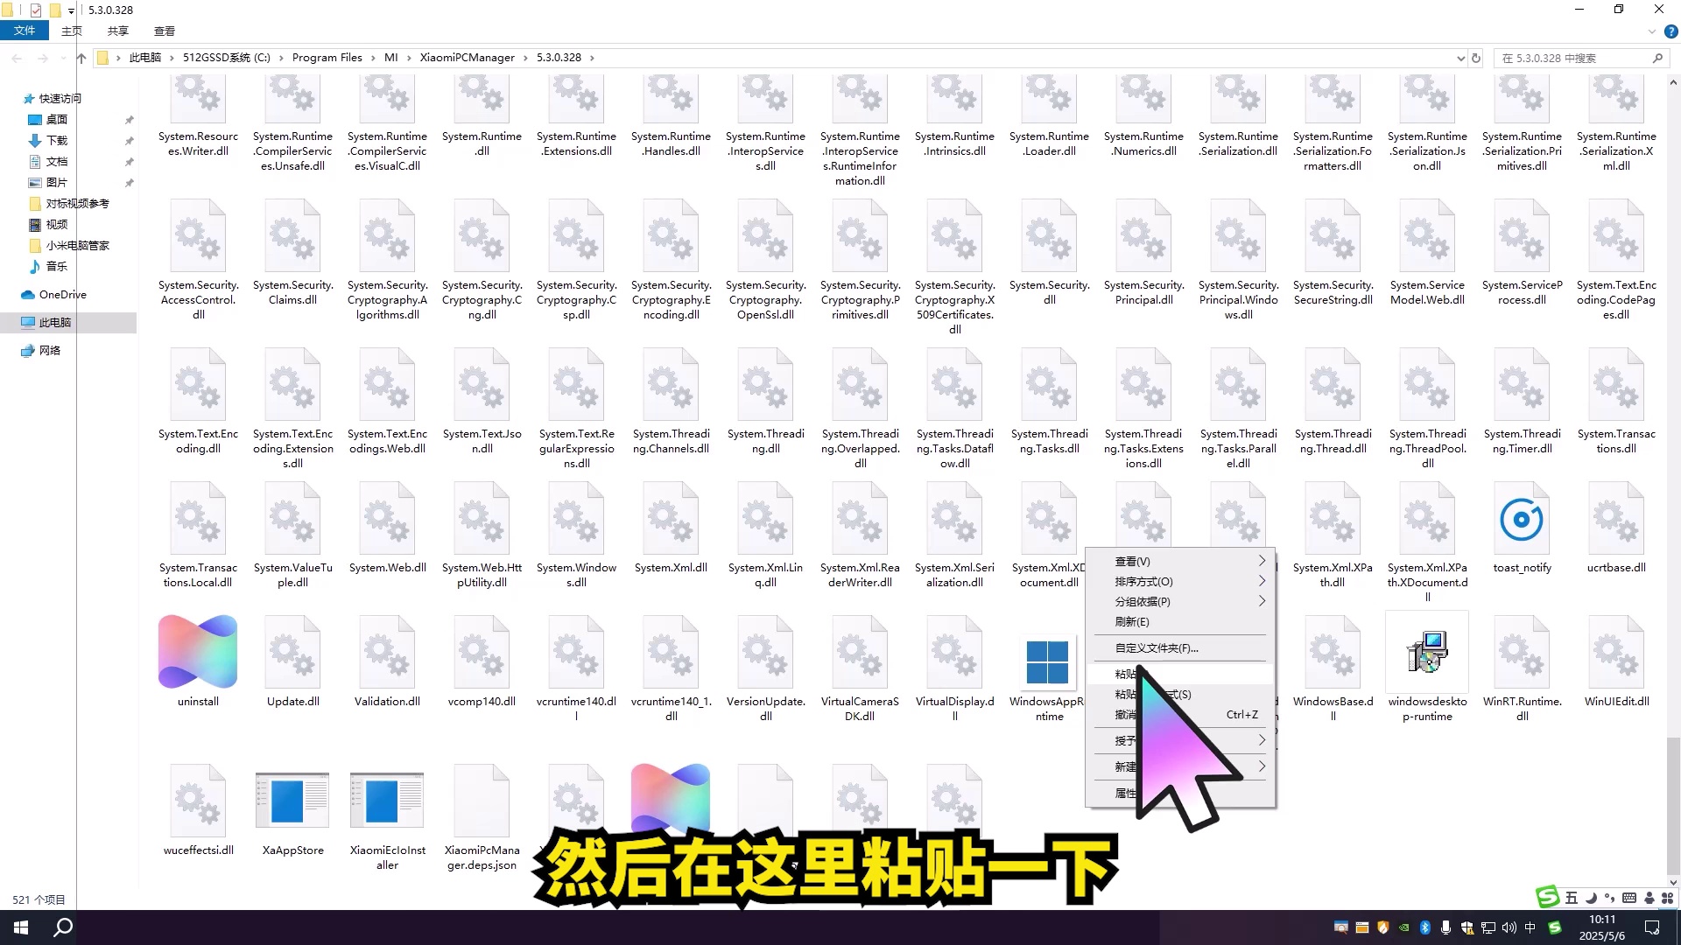The height and width of the screenshot is (945, 1681).
Task: Click the 文件 ribbon button
Action: click(25, 31)
